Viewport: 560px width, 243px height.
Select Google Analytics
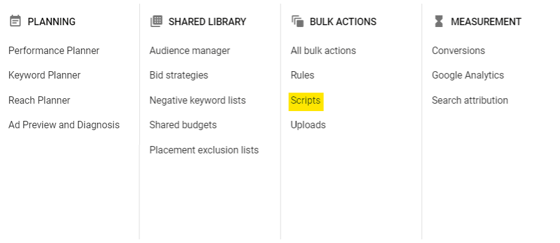point(468,75)
